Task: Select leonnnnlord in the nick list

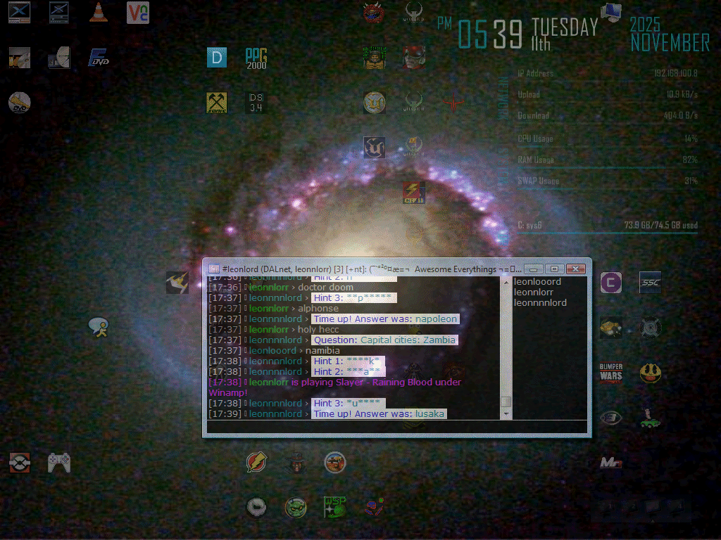Action: tap(540, 303)
